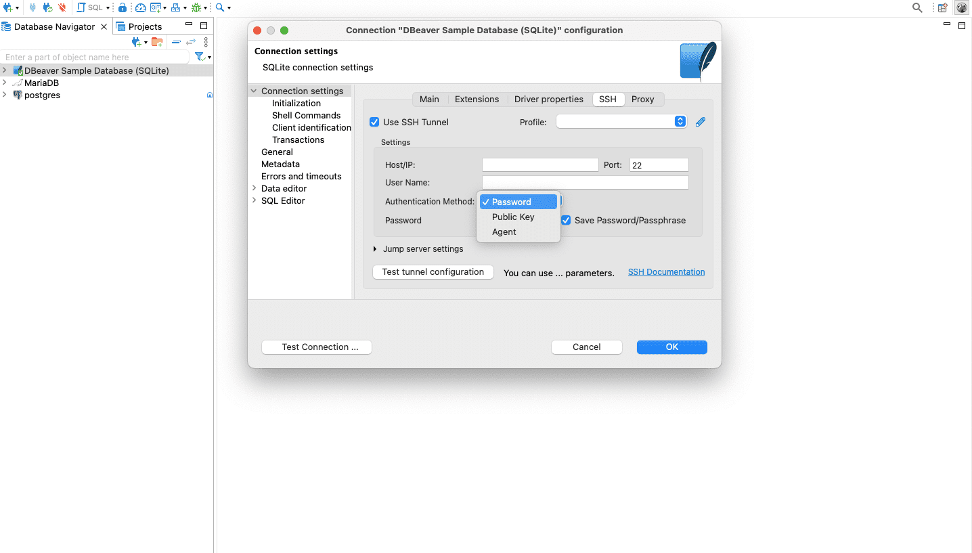Screen dimensions: 972x553
Task: Click the Reconnect plug icon with green arrows
Action: (x=47, y=7)
